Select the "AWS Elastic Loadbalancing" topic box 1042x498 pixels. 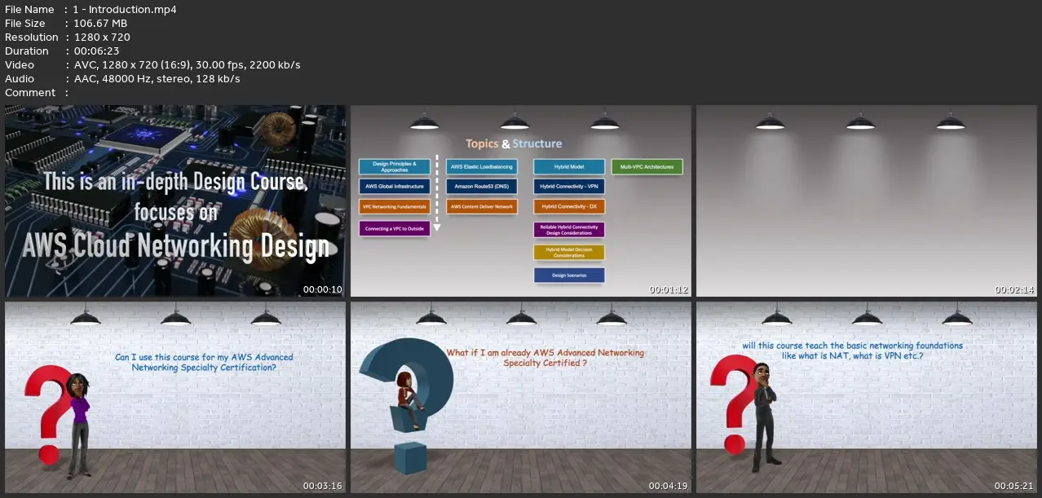(482, 166)
